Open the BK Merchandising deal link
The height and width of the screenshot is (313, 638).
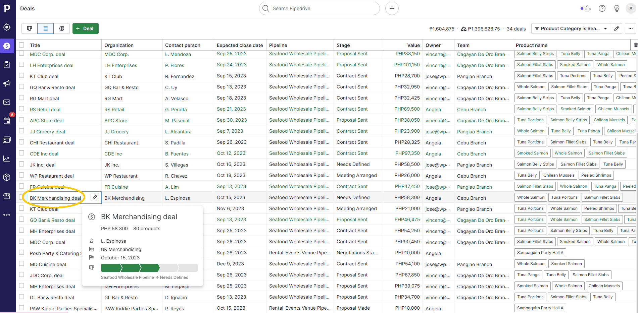point(55,198)
